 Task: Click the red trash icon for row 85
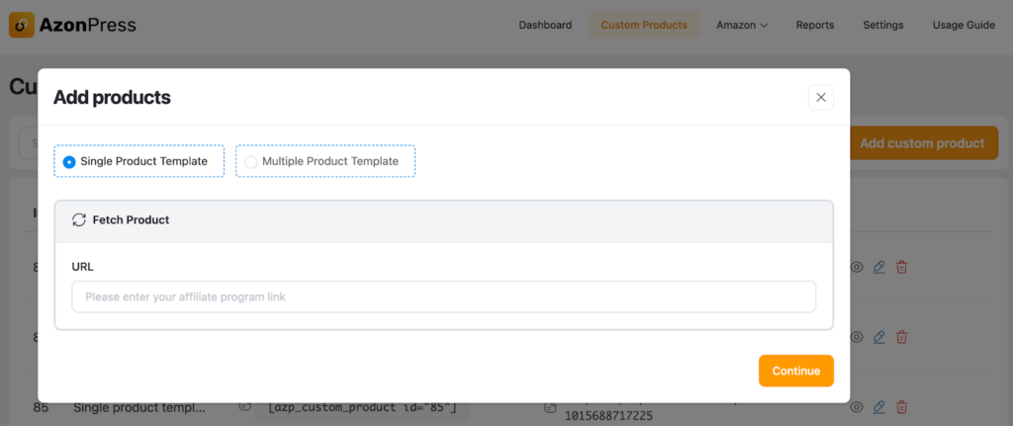(x=901, y=406)
